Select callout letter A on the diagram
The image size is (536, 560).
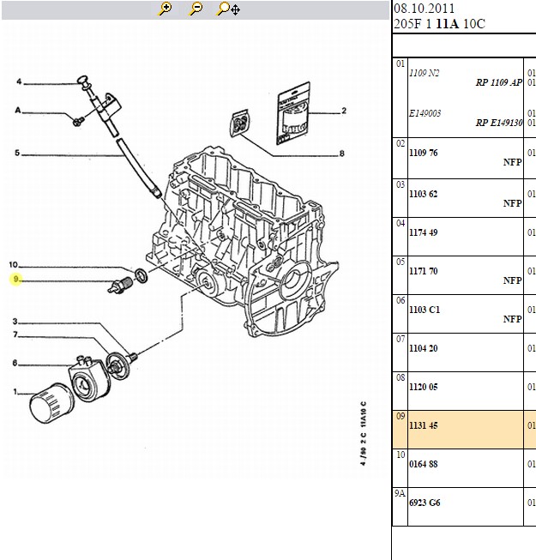[18, 110]
